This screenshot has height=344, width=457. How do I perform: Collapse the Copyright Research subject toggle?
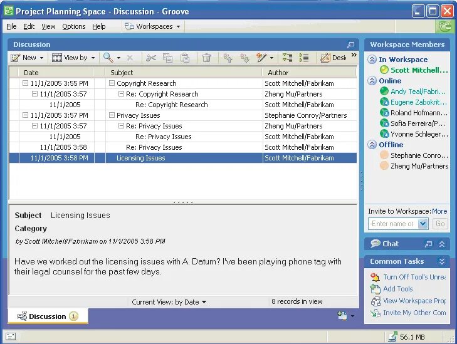point(112,83)
